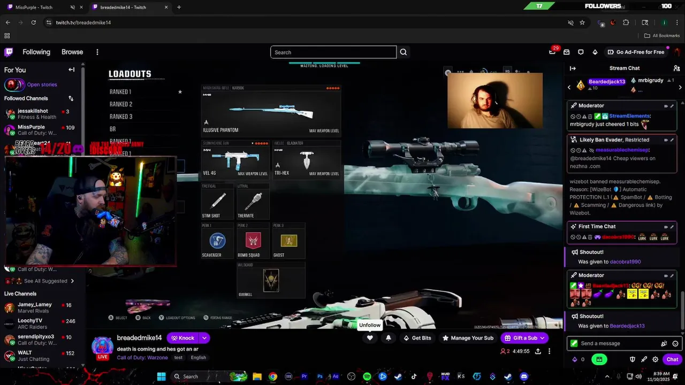Viewport: 685px width, 385px height.
Task: Open dacobra1990 shoutout link
Action: pyautogui.click(x=626, y=262)
